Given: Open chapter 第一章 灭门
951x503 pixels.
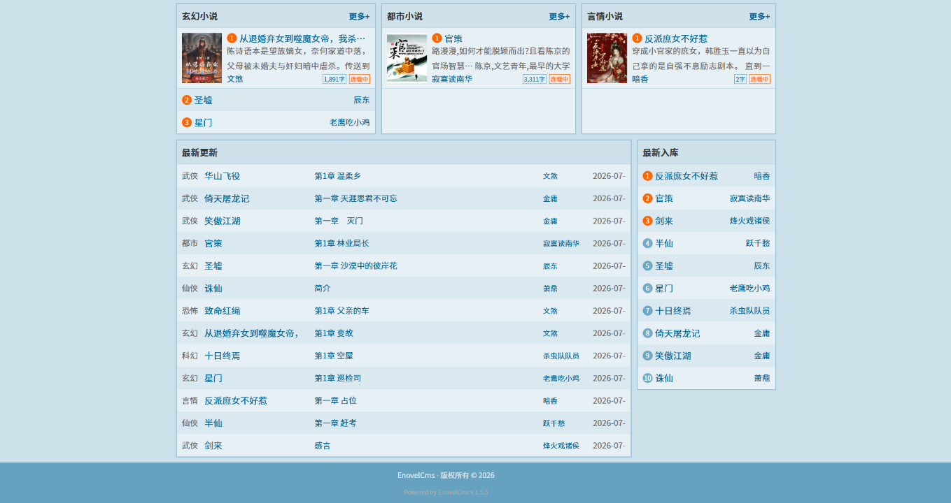Looking at the screenshot, I should pos(339,221).
